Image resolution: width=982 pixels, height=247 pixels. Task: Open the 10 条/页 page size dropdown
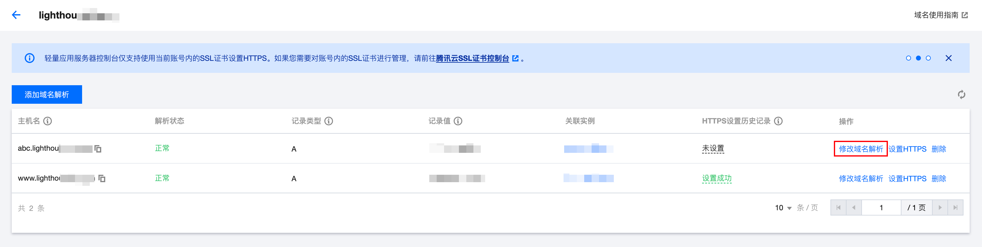(783, 208)
